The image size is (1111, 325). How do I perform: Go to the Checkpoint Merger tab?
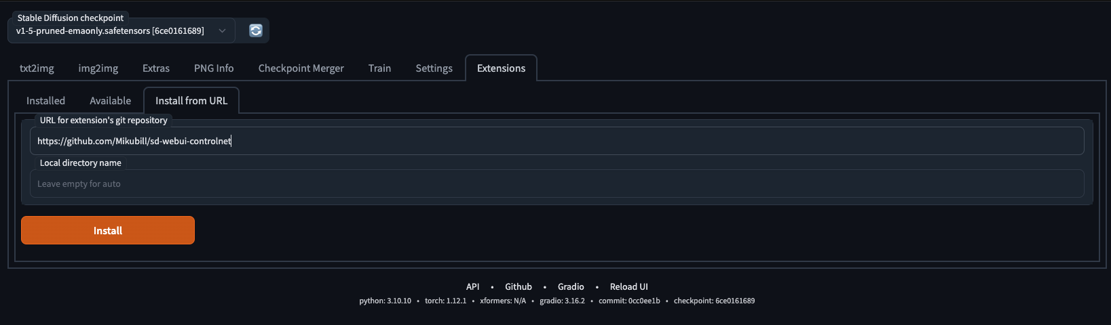301,68
